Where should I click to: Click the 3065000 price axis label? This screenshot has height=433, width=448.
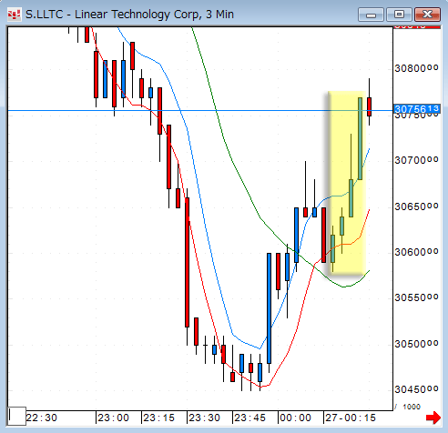click(416, 206)
